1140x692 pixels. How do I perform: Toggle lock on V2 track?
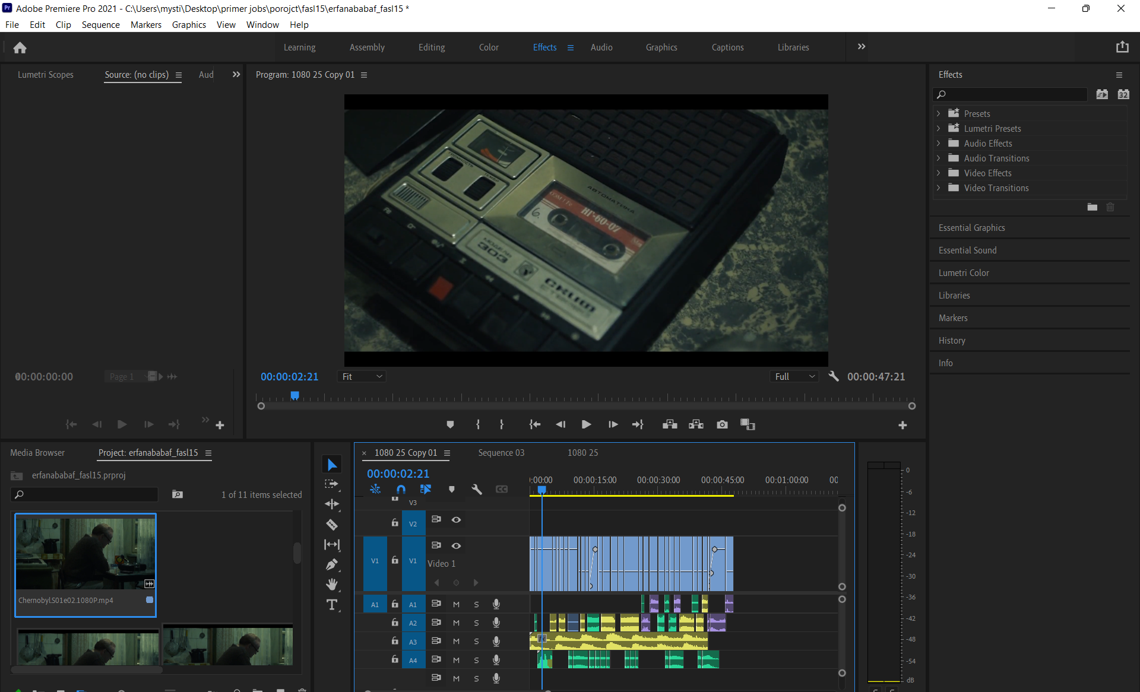[395, 523]
